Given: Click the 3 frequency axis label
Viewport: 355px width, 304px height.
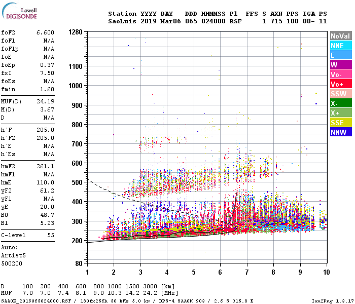Looking at the screenshot, I should [140, 272].
